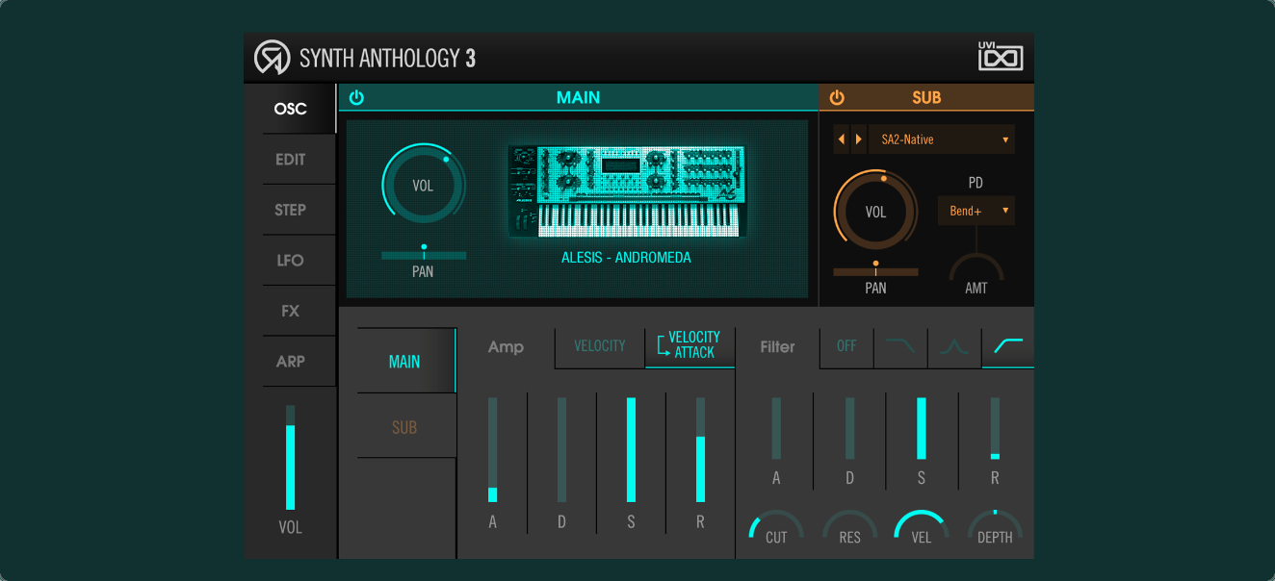Set the Amp sustain S slider
The image size is (1275, 581).
(x=632, y=450)
